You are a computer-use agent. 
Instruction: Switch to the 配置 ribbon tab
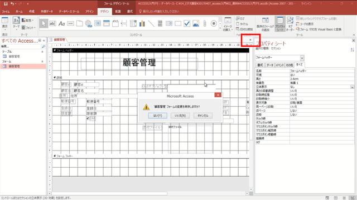coord(118,11)
